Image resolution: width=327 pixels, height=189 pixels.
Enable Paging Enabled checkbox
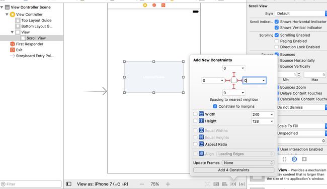click(x=277, y=41)
